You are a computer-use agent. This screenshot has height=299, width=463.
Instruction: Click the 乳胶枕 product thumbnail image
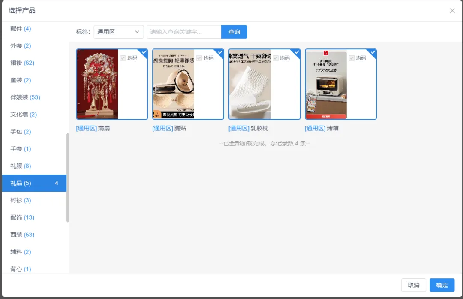pos(250,84)
